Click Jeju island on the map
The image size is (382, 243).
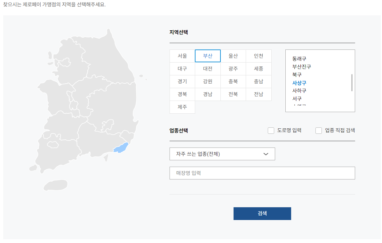click(x=56, y=185)
